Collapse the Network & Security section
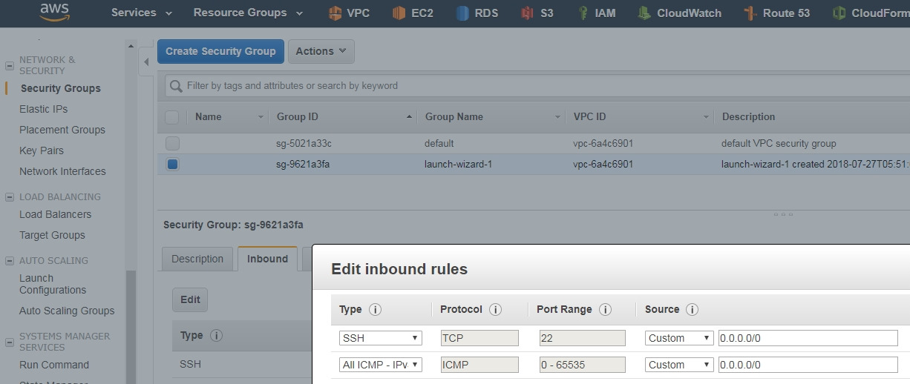 (10, 65)
